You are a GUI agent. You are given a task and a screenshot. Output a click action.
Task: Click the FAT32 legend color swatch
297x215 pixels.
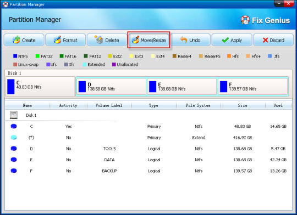[x=37, y=56]
